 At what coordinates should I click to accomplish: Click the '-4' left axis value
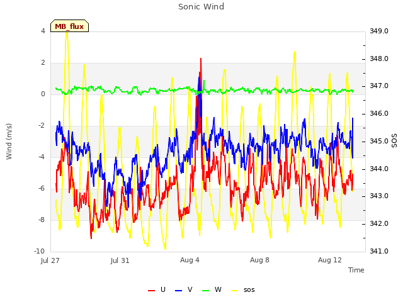point(42,157)
